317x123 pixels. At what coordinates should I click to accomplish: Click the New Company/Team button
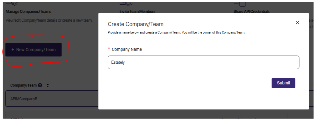(x=34, y=50)
